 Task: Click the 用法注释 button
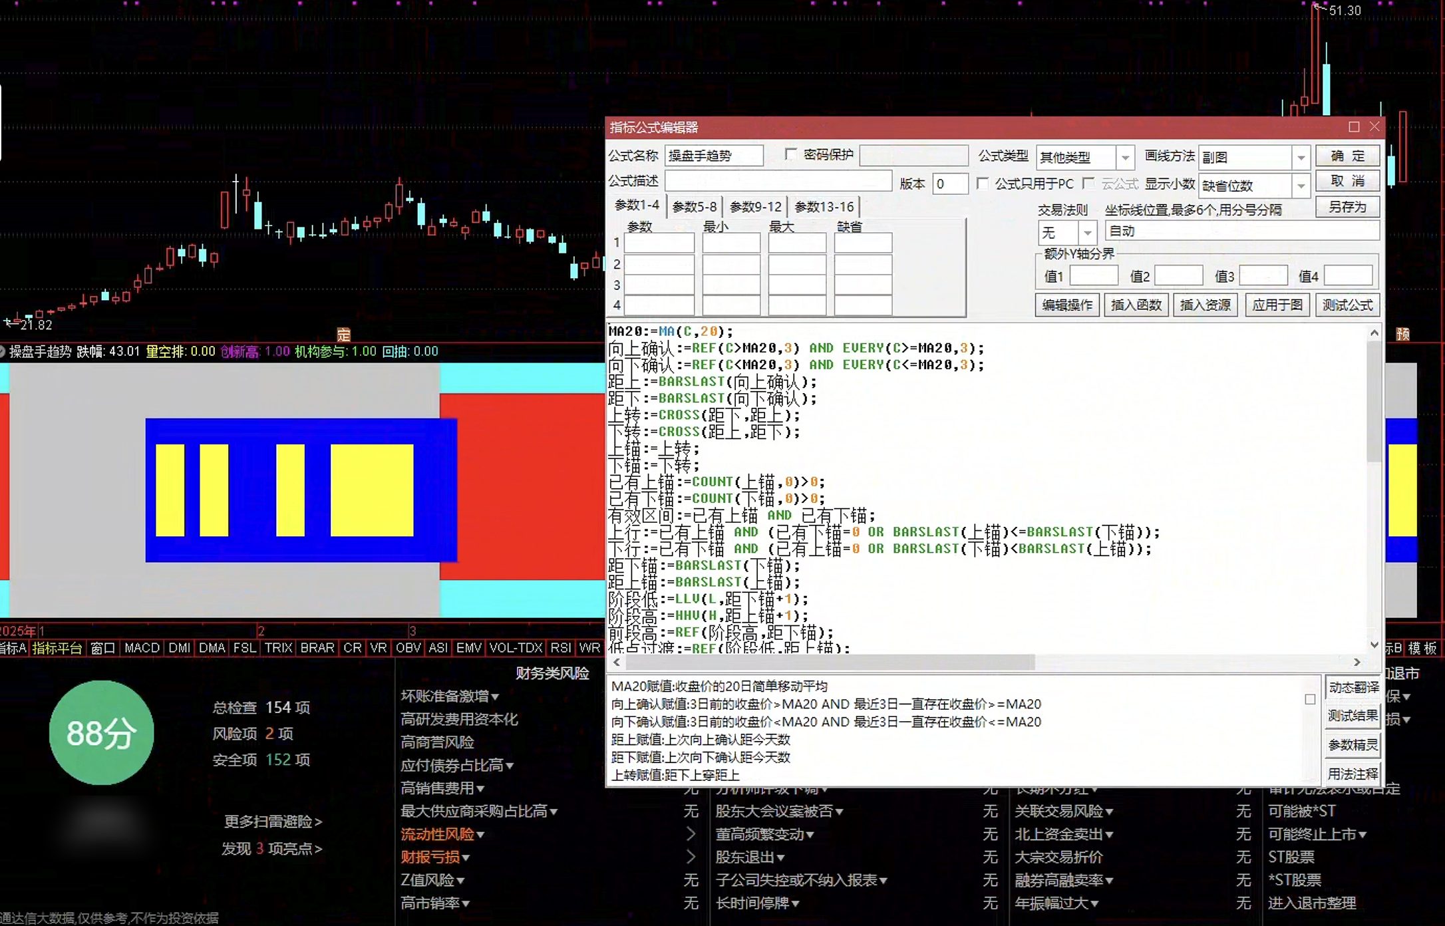(x=1353, y=774)
